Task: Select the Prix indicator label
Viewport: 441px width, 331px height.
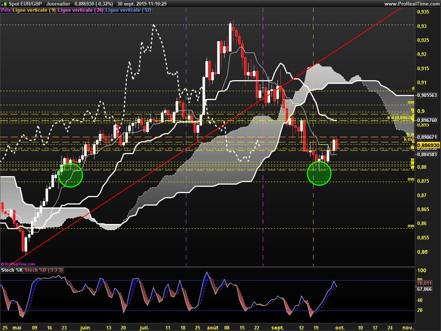Action: [x=6, y=10]
